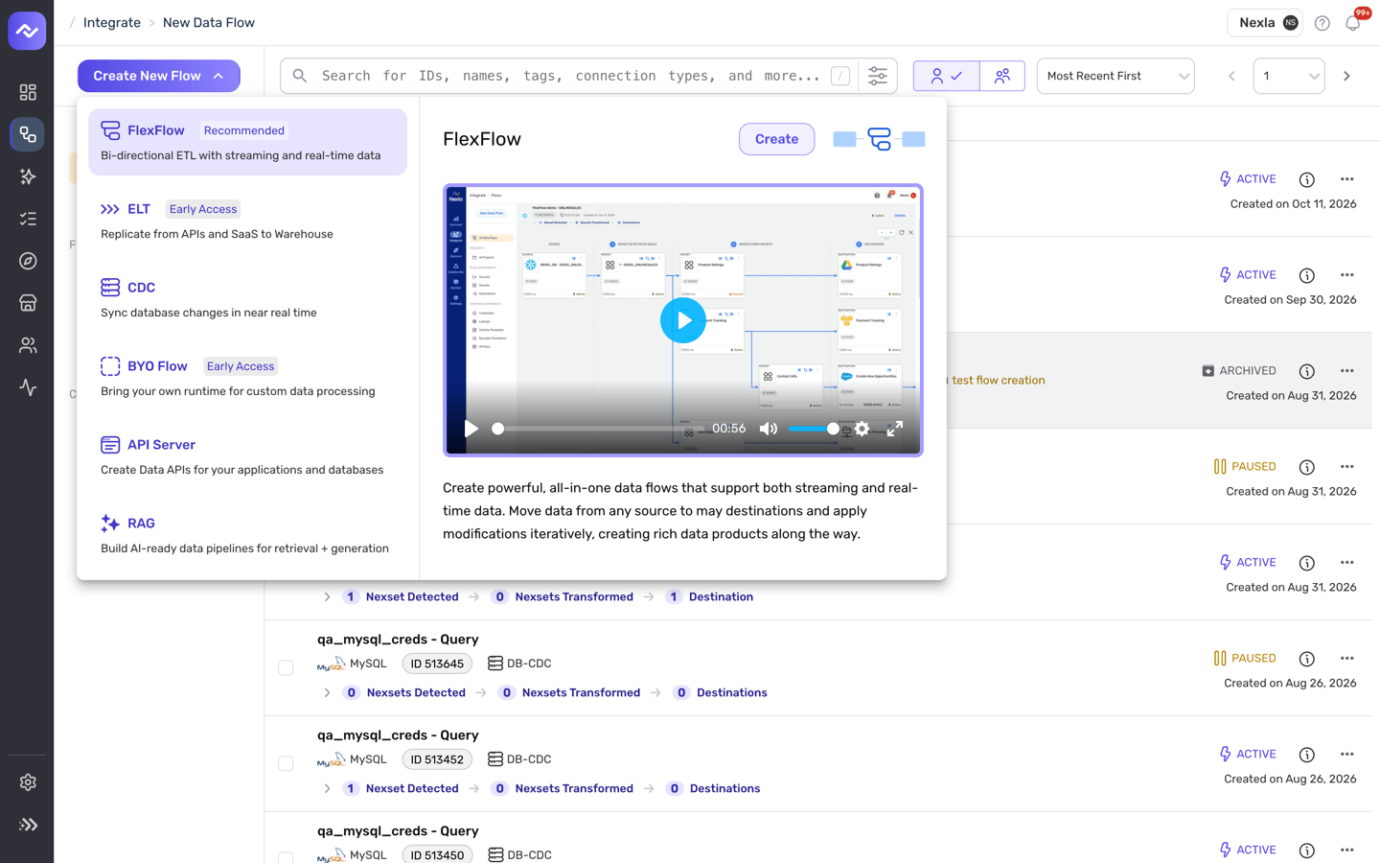Viewport: 1380px width, 863px height.
Task: Play the FlexFlow demo video center button
Action: 683,320
